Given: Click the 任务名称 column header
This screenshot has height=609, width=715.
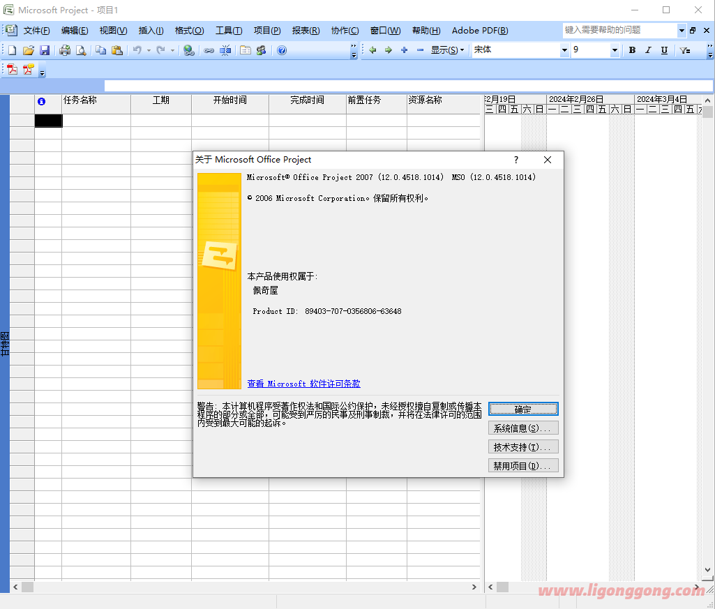Looking at the screenshot, I should (96, 104).
